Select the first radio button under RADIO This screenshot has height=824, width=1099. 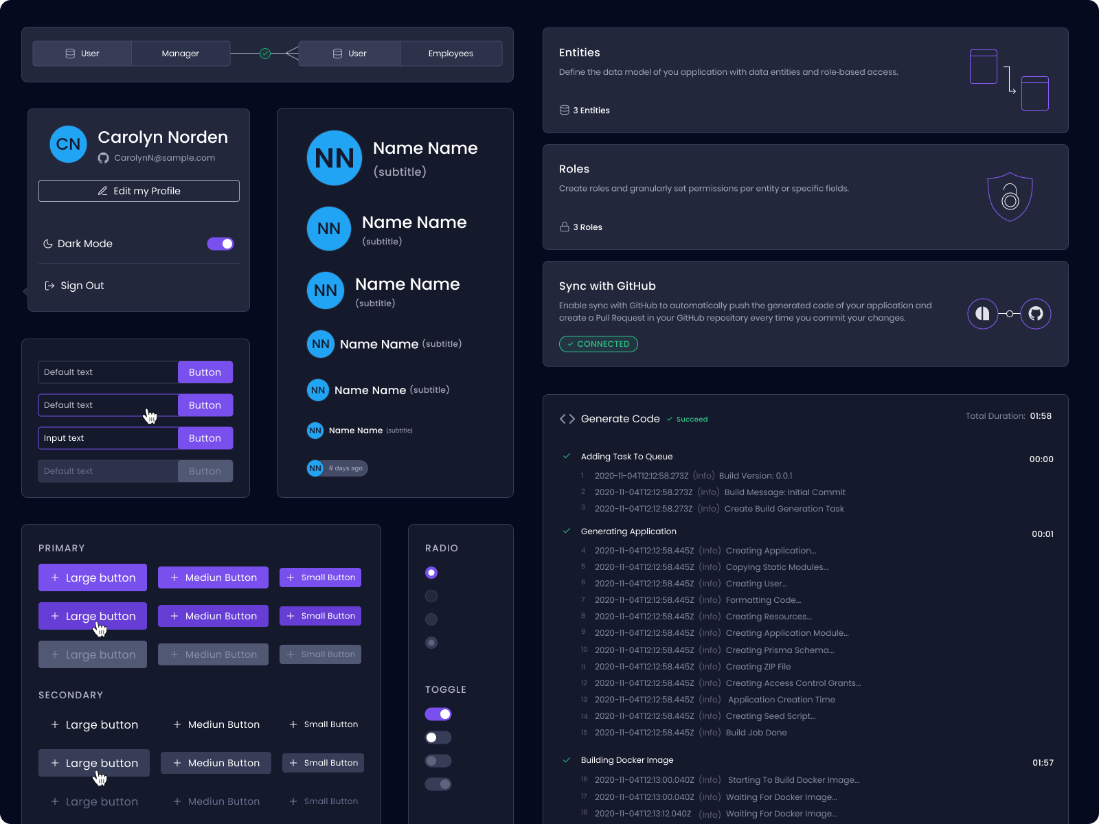click(x=431, y=572)
